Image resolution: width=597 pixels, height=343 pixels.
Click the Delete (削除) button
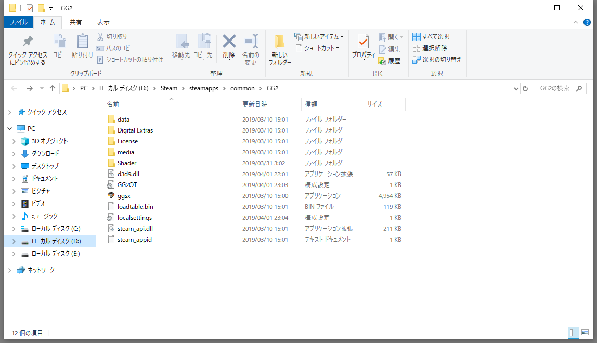[x=229, y=47]
